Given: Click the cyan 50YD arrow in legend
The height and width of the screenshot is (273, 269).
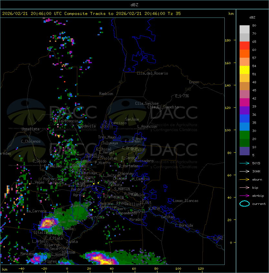Looking at the screenshot, I should pos(244,163).
